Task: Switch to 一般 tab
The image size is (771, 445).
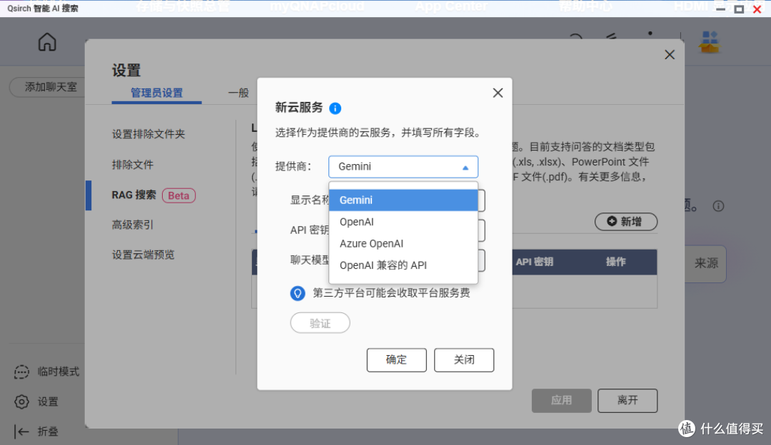Action: pyautogui.click(x=238, y=92)
